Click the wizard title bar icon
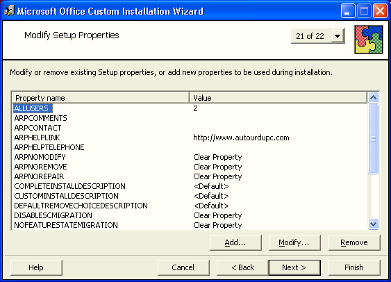This screenshot has height=282, width=391. tap(9, 10)
